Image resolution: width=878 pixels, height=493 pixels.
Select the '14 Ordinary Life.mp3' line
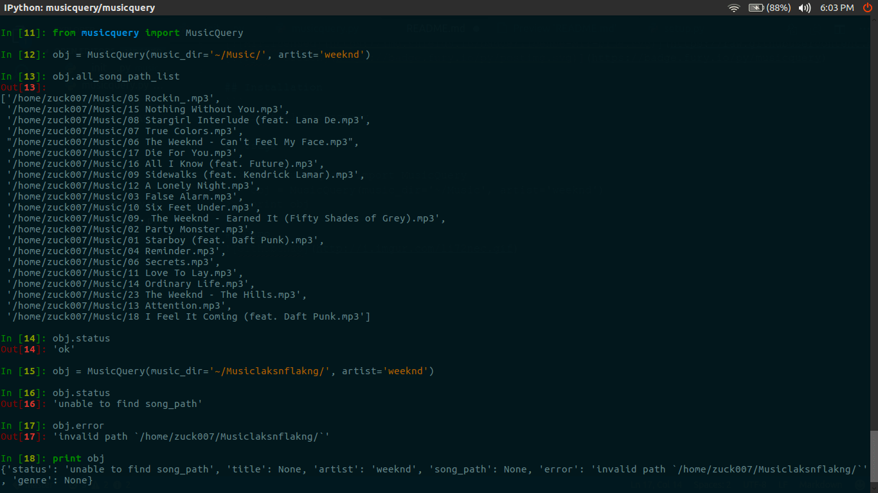[131, 284]
